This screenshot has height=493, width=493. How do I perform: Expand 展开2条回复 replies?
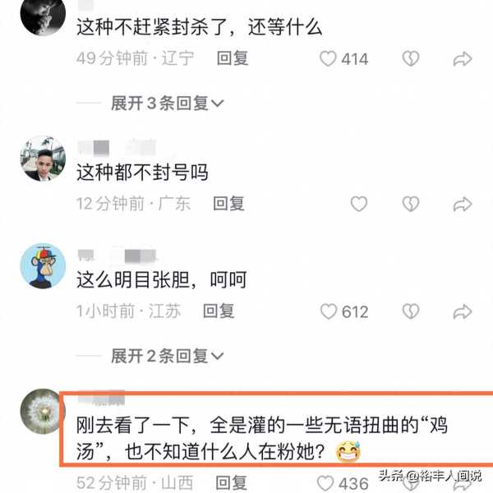pyautogui.click(x=168, y=356)
